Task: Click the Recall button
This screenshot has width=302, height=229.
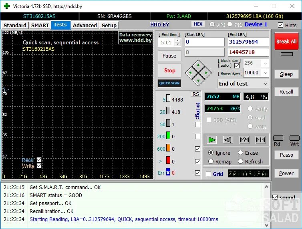Action: coord(286,92)
